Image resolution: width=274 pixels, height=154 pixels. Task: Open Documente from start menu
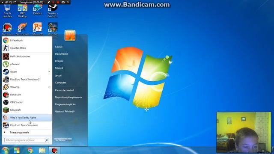click(x=61, y=54)
